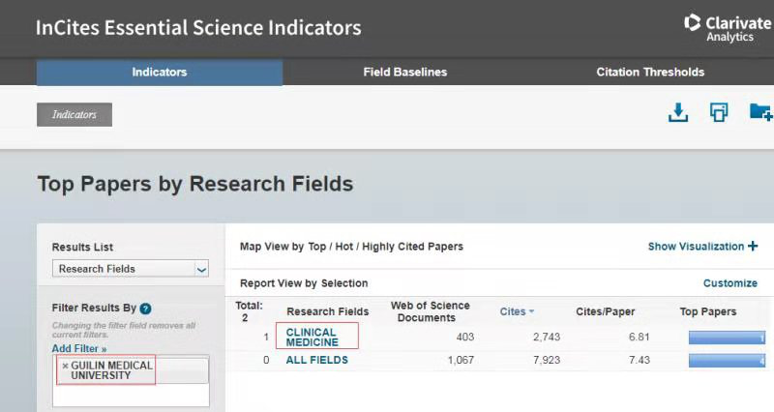
Task: Click the Clarivate Analytics logo
Action: tap(728, 29)
